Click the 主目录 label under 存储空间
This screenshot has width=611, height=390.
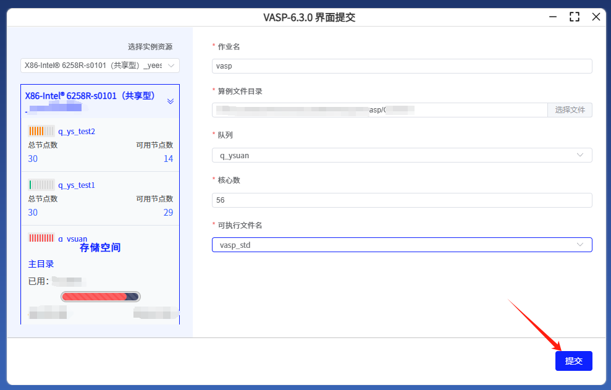tap(41, 264)
